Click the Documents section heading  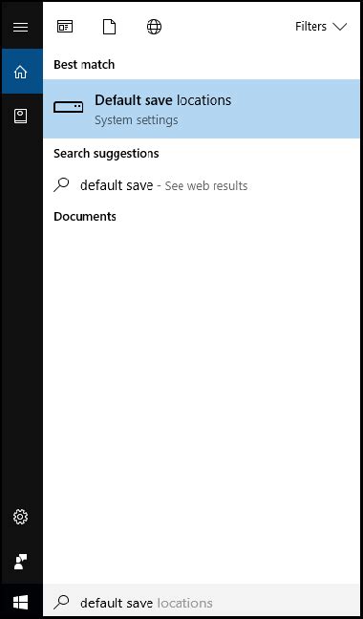85,216
